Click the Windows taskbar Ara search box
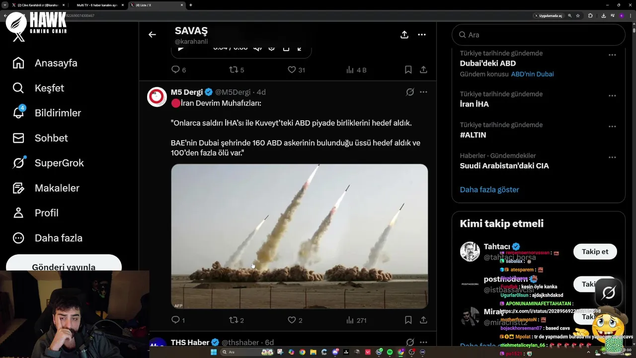Screen dimensions: 636x358 tap(247, 352)
